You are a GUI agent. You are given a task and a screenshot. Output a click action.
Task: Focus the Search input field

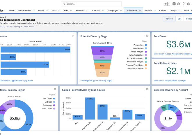pos(91,4)
